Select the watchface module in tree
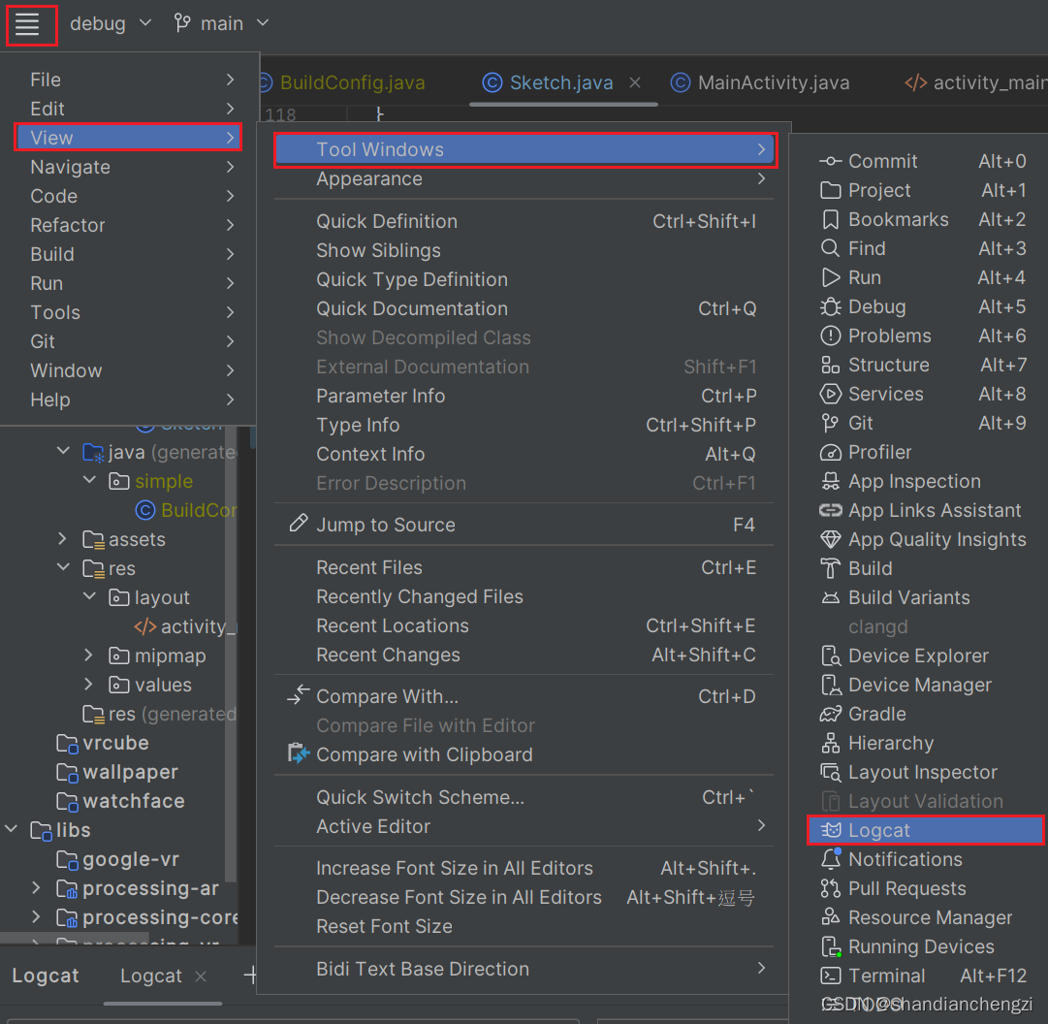Viewport: 1048px width, 1024px height. [x=120, y=801]
